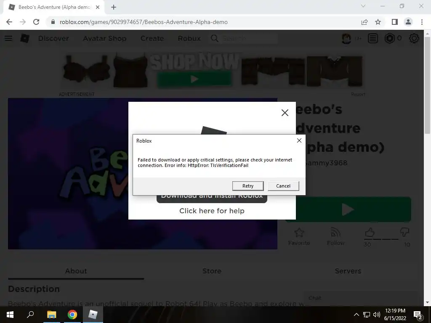Dislike the game with thumbs down
Screen dimensions: 431x323
pos(404,232)
